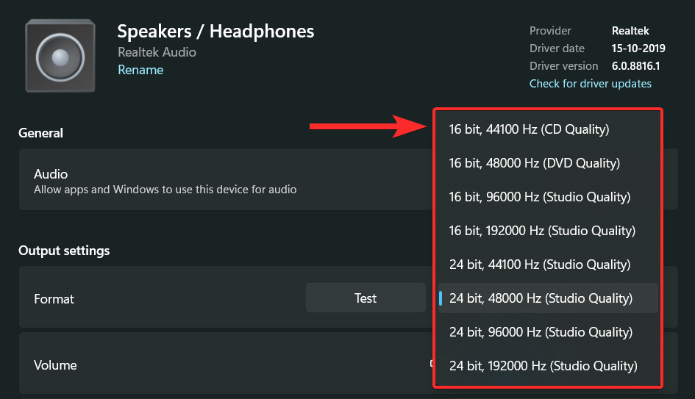
Task: Click the Speakers / Headphones title
Action: pos(215,32)
